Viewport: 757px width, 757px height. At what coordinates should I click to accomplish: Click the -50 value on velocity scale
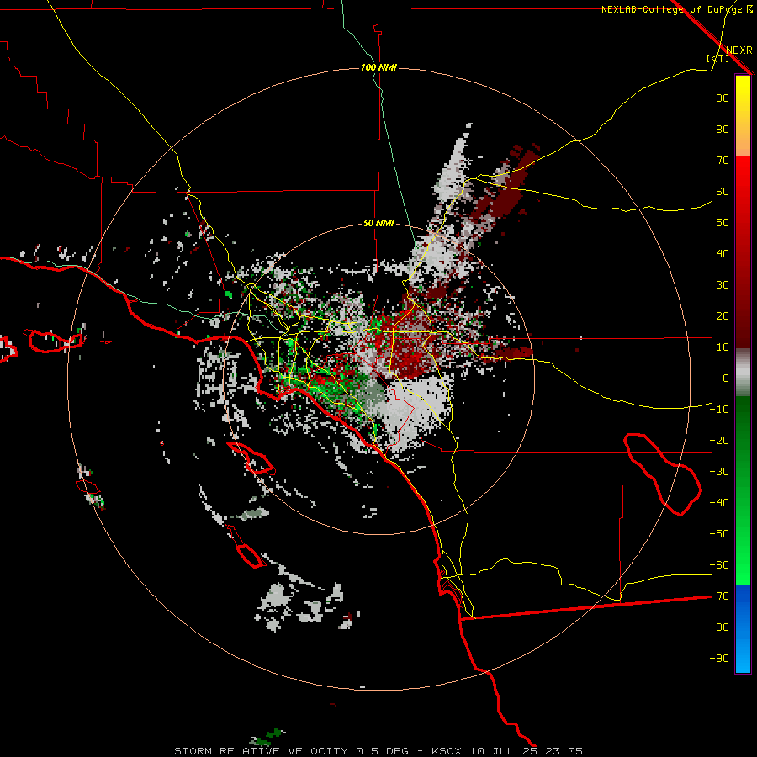point(719,534)
